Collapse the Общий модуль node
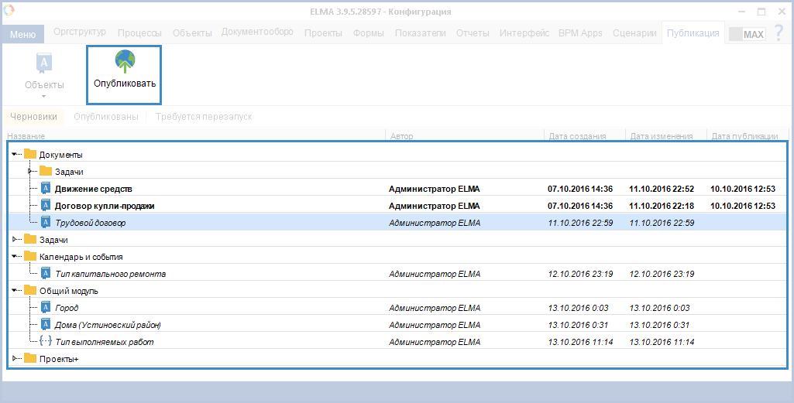Image resolution: width=794 pixels, height=403 pixels. tap(14, 290)
